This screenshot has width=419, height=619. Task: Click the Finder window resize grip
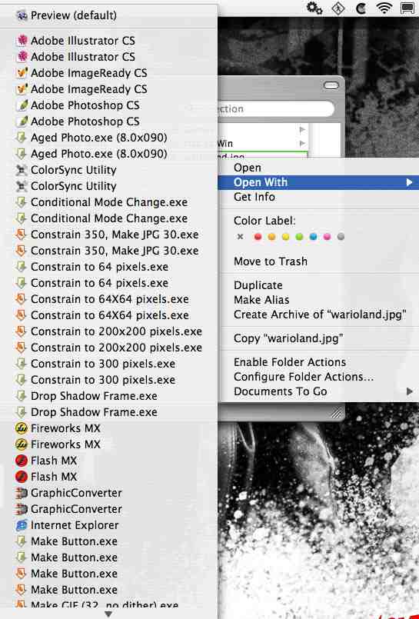coord(336,414)
